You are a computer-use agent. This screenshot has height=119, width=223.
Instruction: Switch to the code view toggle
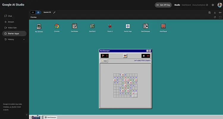coord(33,12)
